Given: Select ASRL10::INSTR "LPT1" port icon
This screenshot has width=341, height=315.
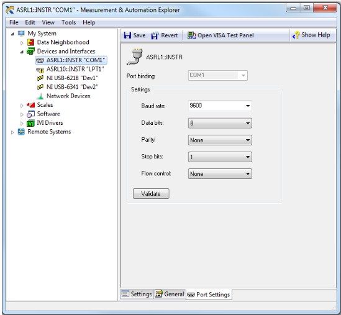Looking at the screenshot, I should tap(40, 70).
